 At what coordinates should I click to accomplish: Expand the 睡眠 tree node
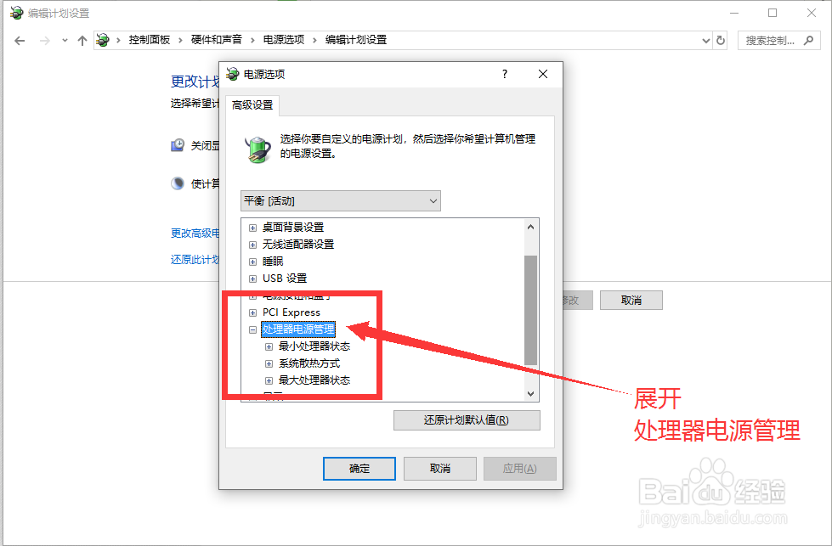pos(252,262)
